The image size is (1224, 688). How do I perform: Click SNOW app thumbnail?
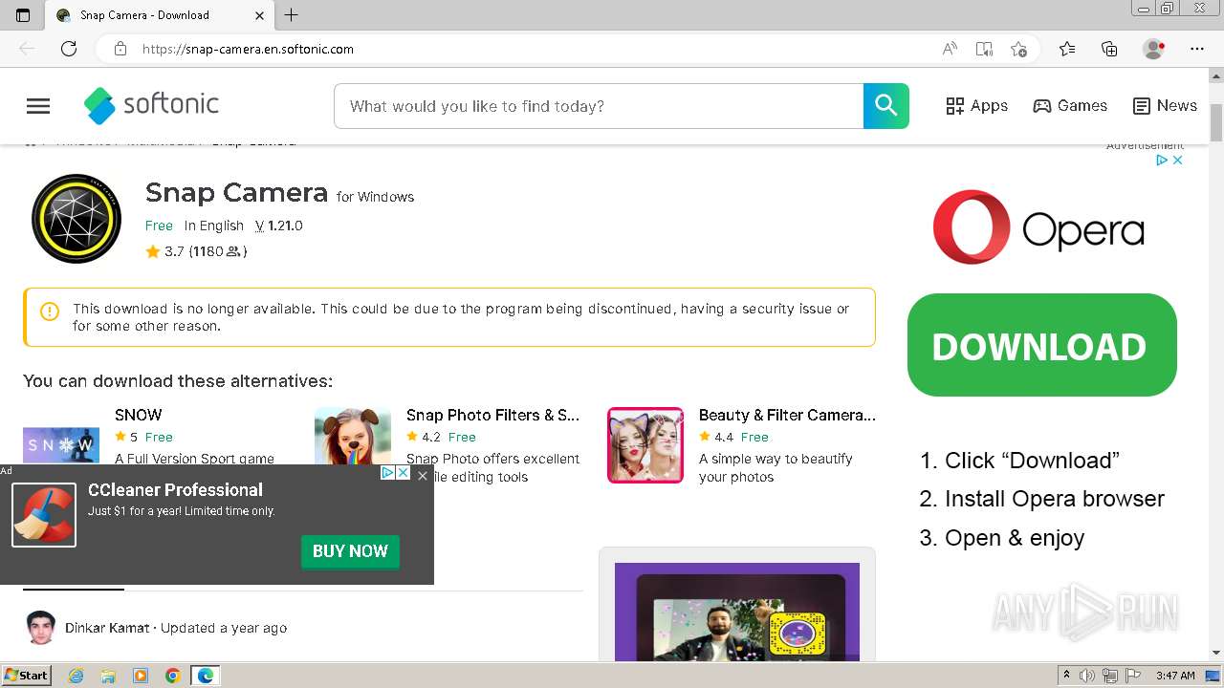[61, 445]
